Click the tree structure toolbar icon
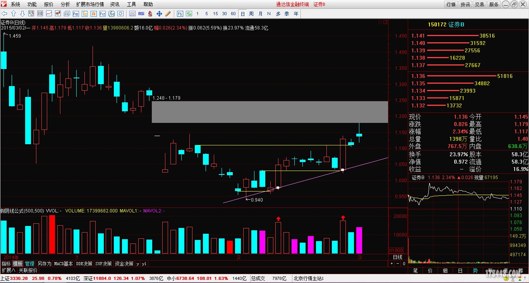 click(x=84, y=14)
